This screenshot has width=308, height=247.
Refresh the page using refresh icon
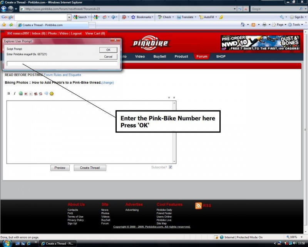coord(240,9)
